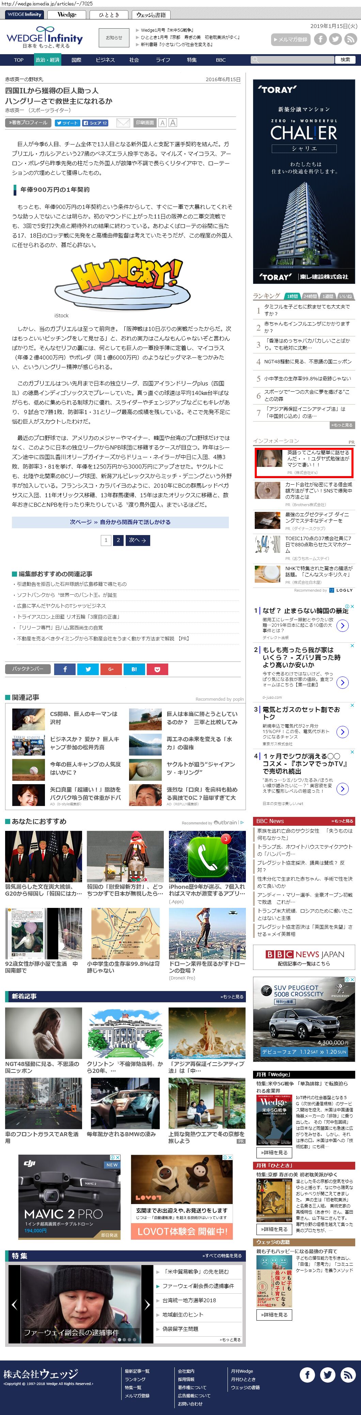
Task: Share on Hatena B! bookmark button
Action: (135, 669)
